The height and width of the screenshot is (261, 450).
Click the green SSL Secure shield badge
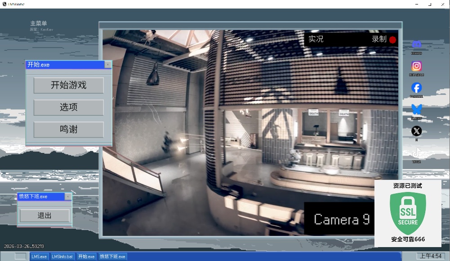point(408,213)
